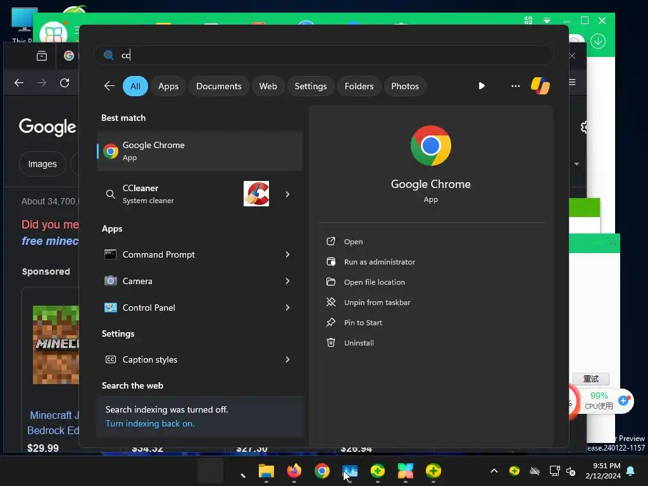Image resolution: width=648 pixels, height=486 pixels.
Task: Click the browser Reload button
Action: pos(65,83)
